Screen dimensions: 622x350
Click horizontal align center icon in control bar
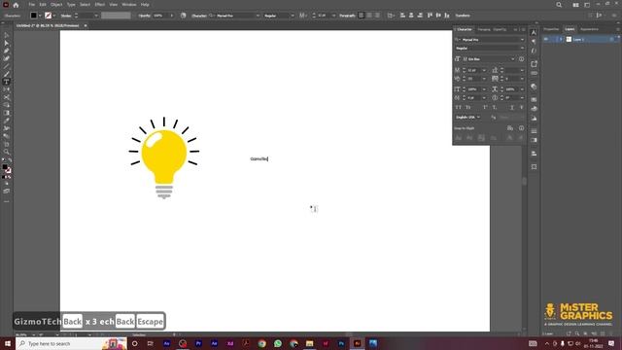(411, 16)
